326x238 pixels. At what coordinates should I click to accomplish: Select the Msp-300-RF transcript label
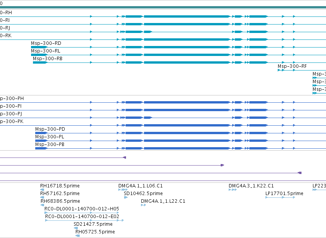pos(292,66)
